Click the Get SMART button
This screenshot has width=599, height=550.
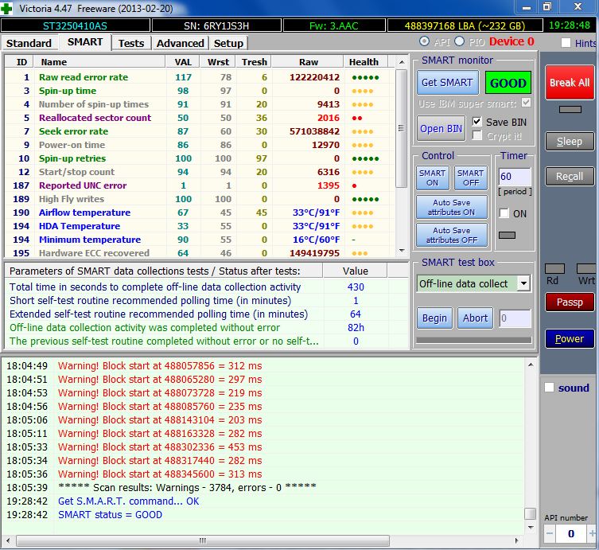[x=447, y=83]
